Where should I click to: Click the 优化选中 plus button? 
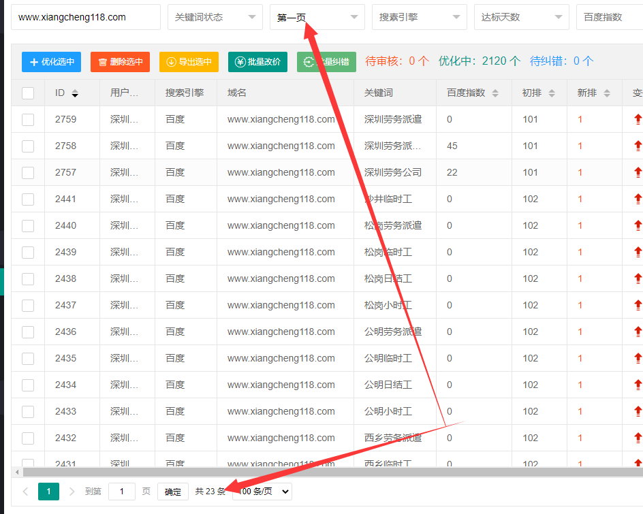(51, 62)
